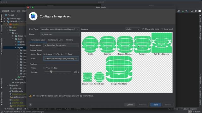Open the TODO tool window

(x=78, y=109)
